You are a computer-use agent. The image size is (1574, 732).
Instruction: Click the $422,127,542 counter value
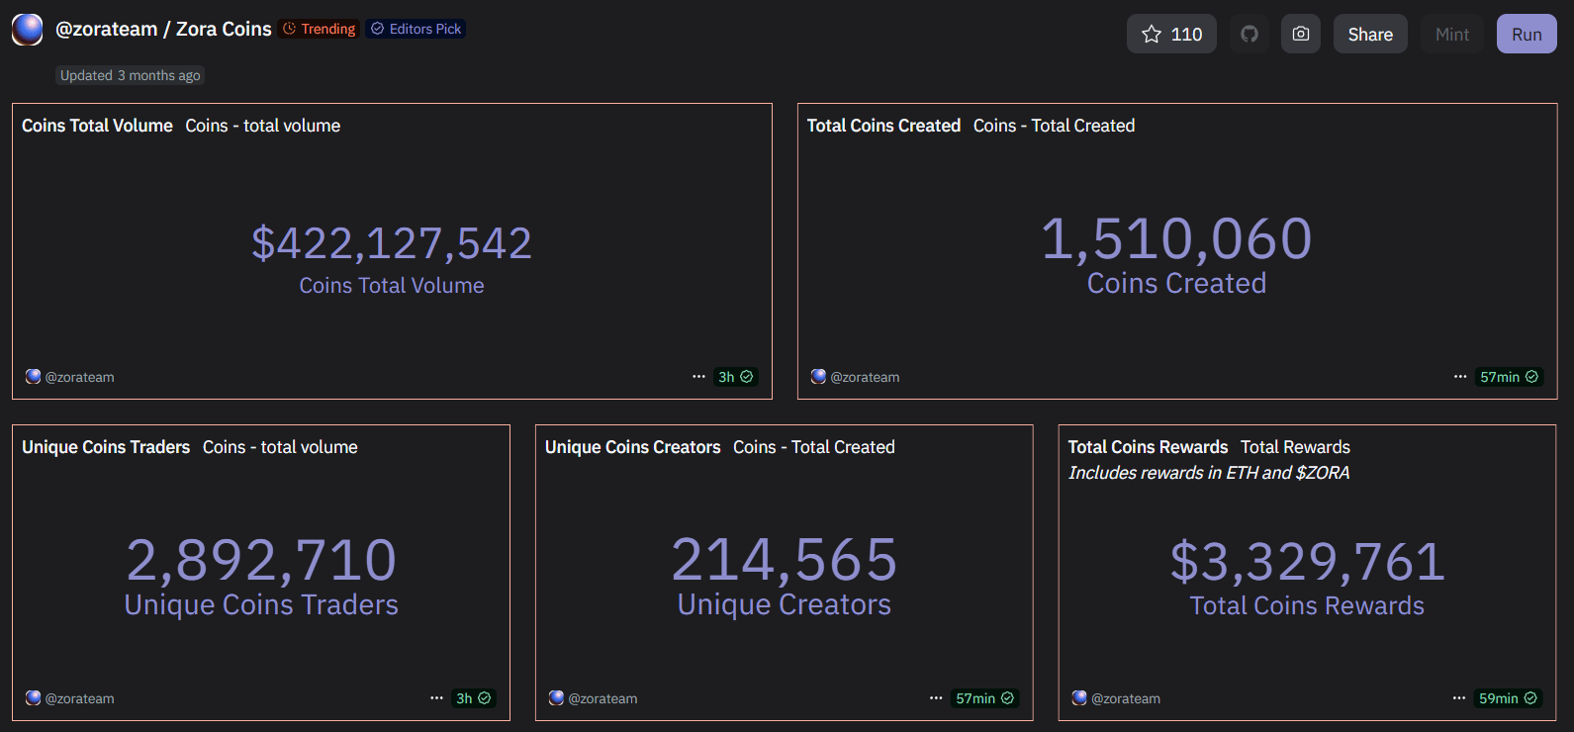pyautogui.click(x=392, y=243)
